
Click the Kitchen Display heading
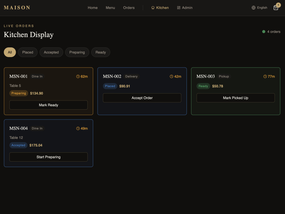29,35
